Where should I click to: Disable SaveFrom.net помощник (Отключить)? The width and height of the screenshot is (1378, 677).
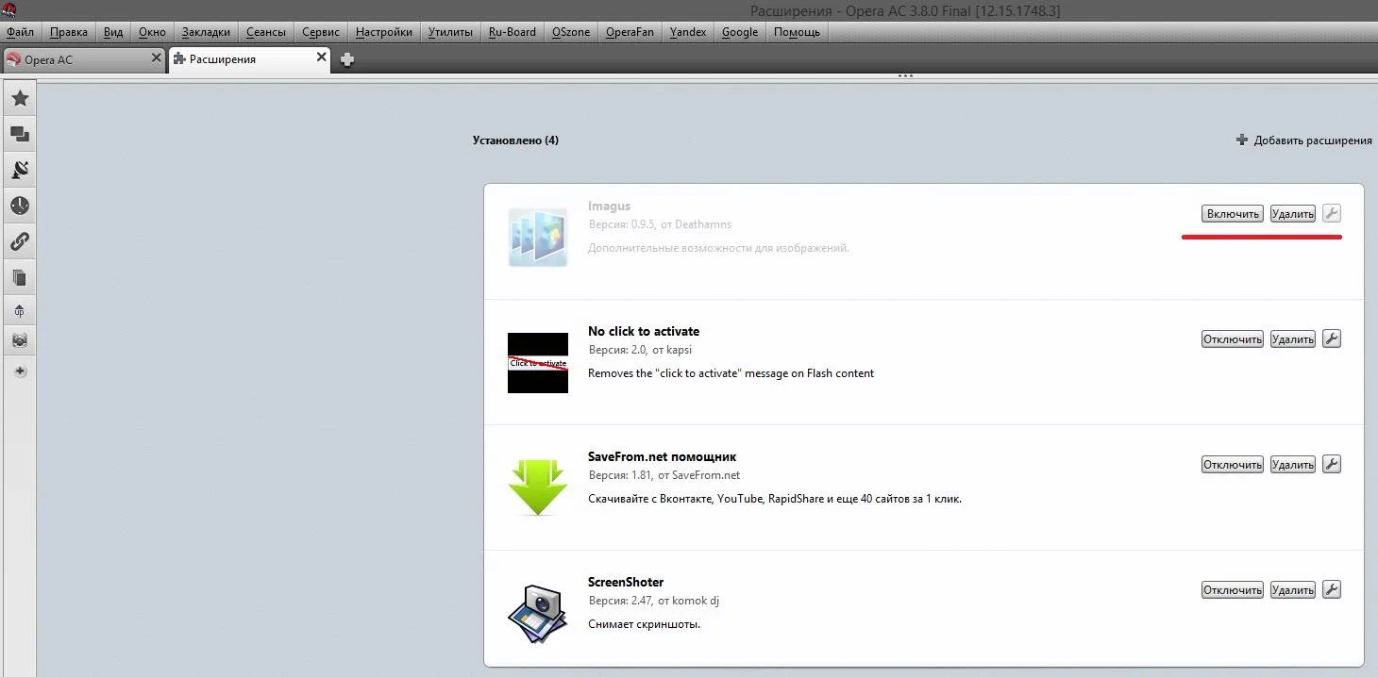pyautogui.click(x=1232, y=465)
